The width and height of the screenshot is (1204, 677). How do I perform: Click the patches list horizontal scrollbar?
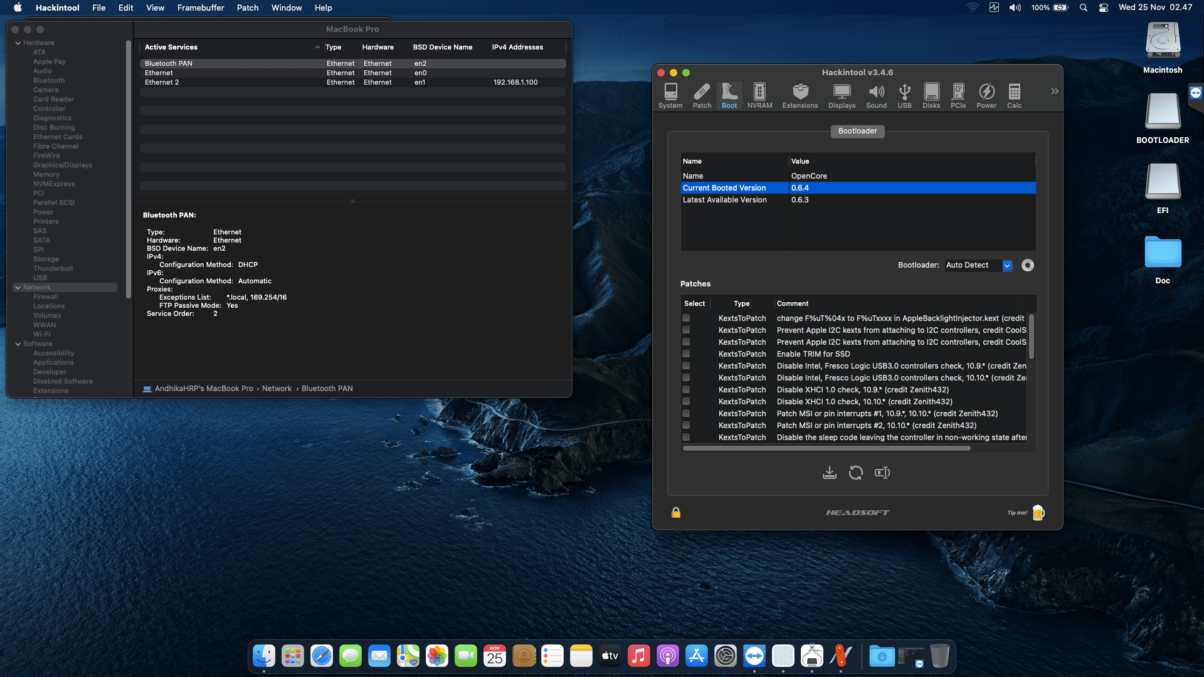826,448
